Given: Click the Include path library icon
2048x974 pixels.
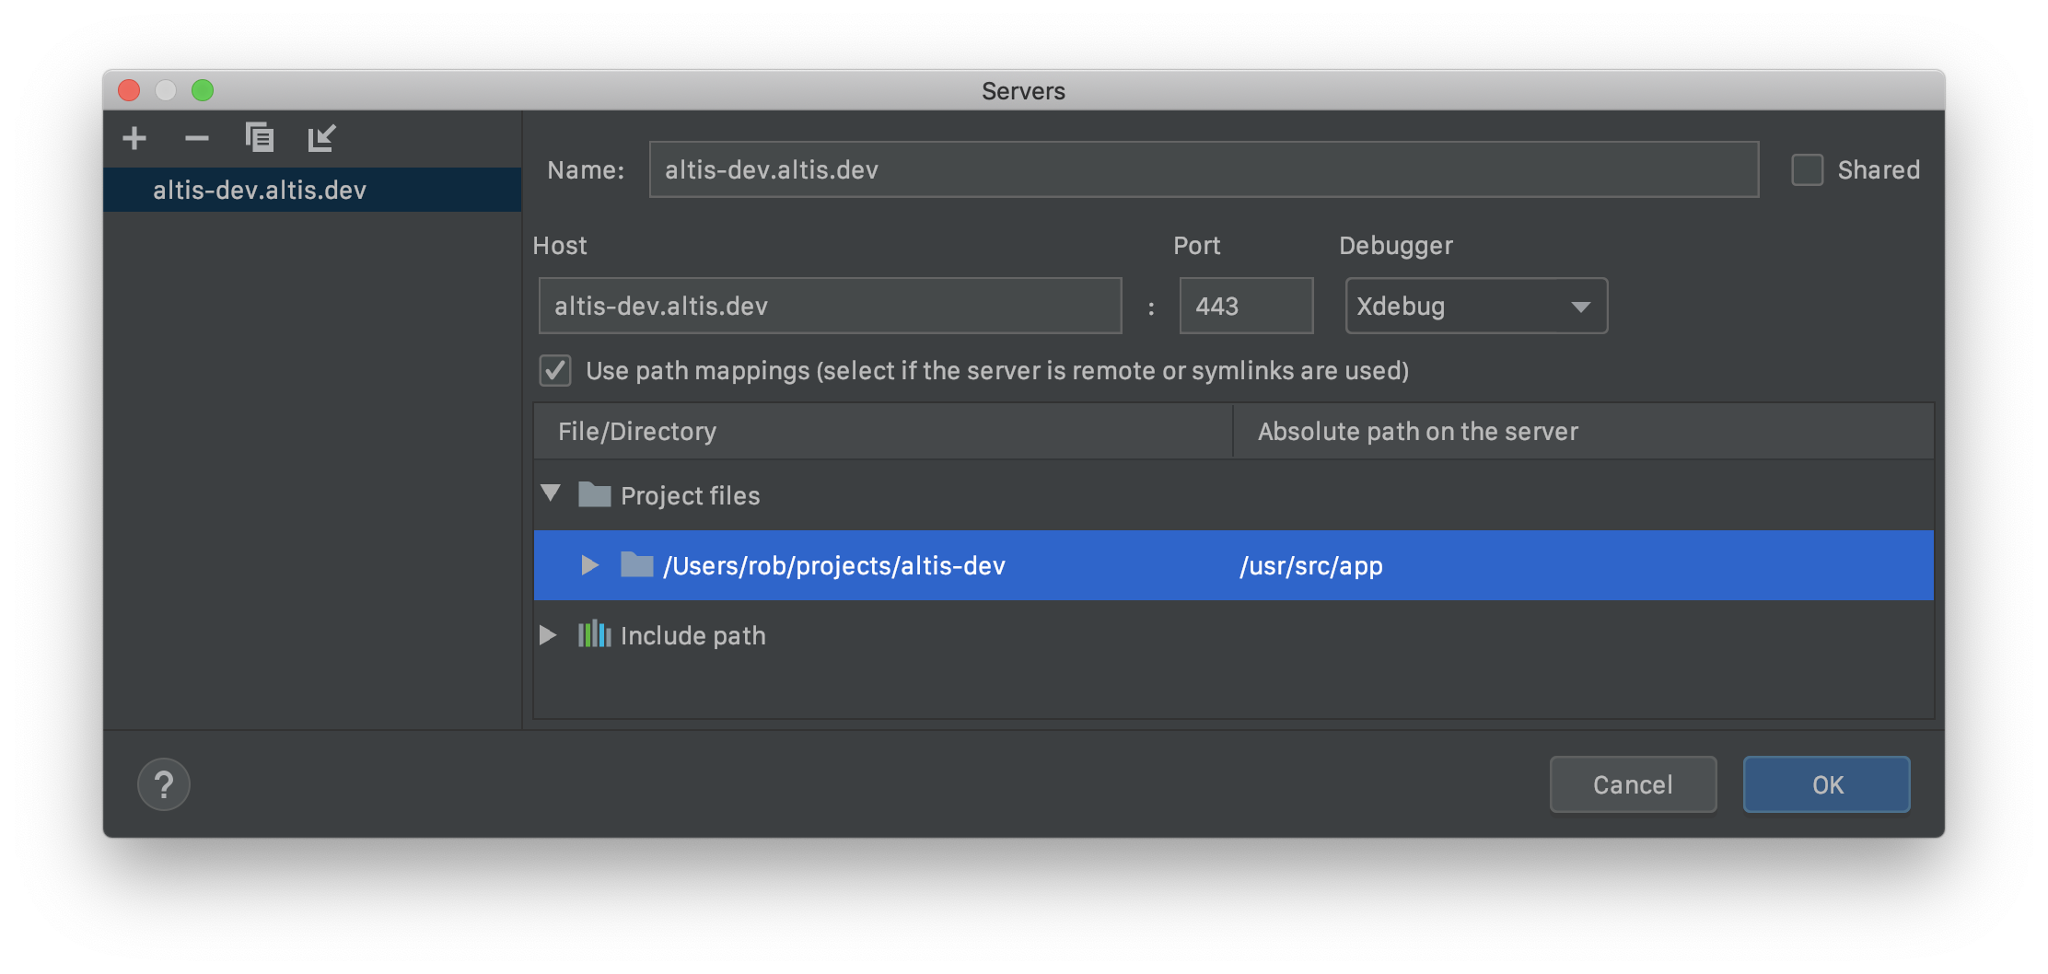Looking at the screenshot, I should point(594,634).
